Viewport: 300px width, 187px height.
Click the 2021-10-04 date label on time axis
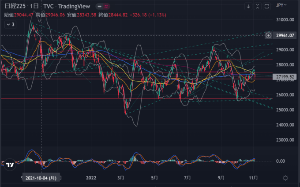41,178
